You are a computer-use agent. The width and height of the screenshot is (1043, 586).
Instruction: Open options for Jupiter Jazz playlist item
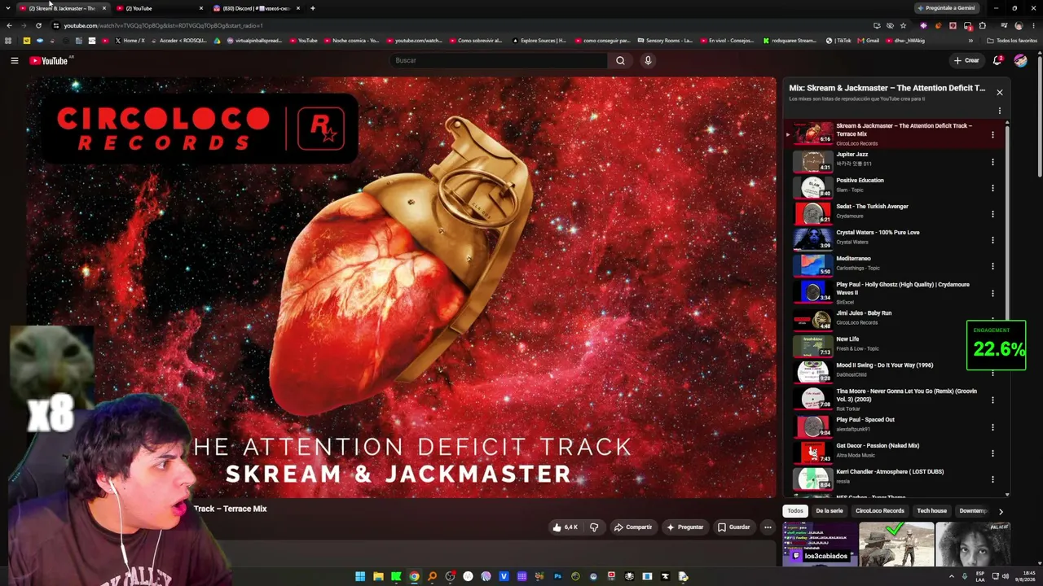point(992,162)
